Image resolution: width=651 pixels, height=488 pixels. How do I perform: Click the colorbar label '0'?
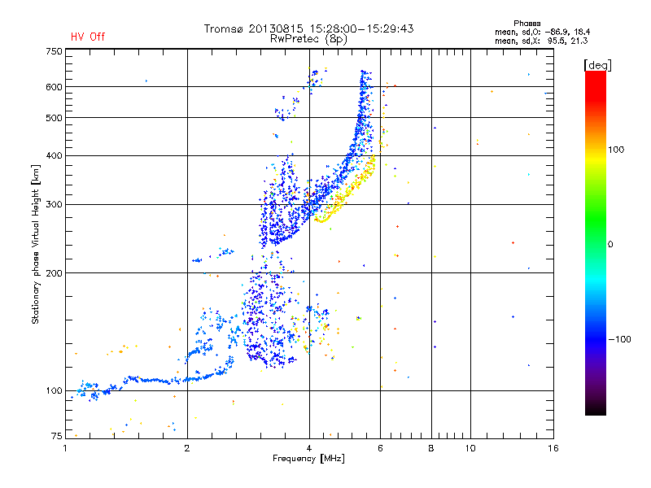tap(610, 245)
